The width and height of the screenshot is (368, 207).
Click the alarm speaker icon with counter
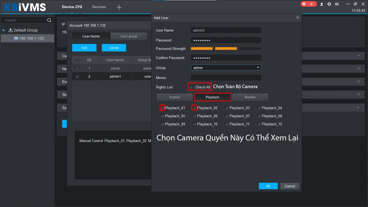tap(308, 4)
